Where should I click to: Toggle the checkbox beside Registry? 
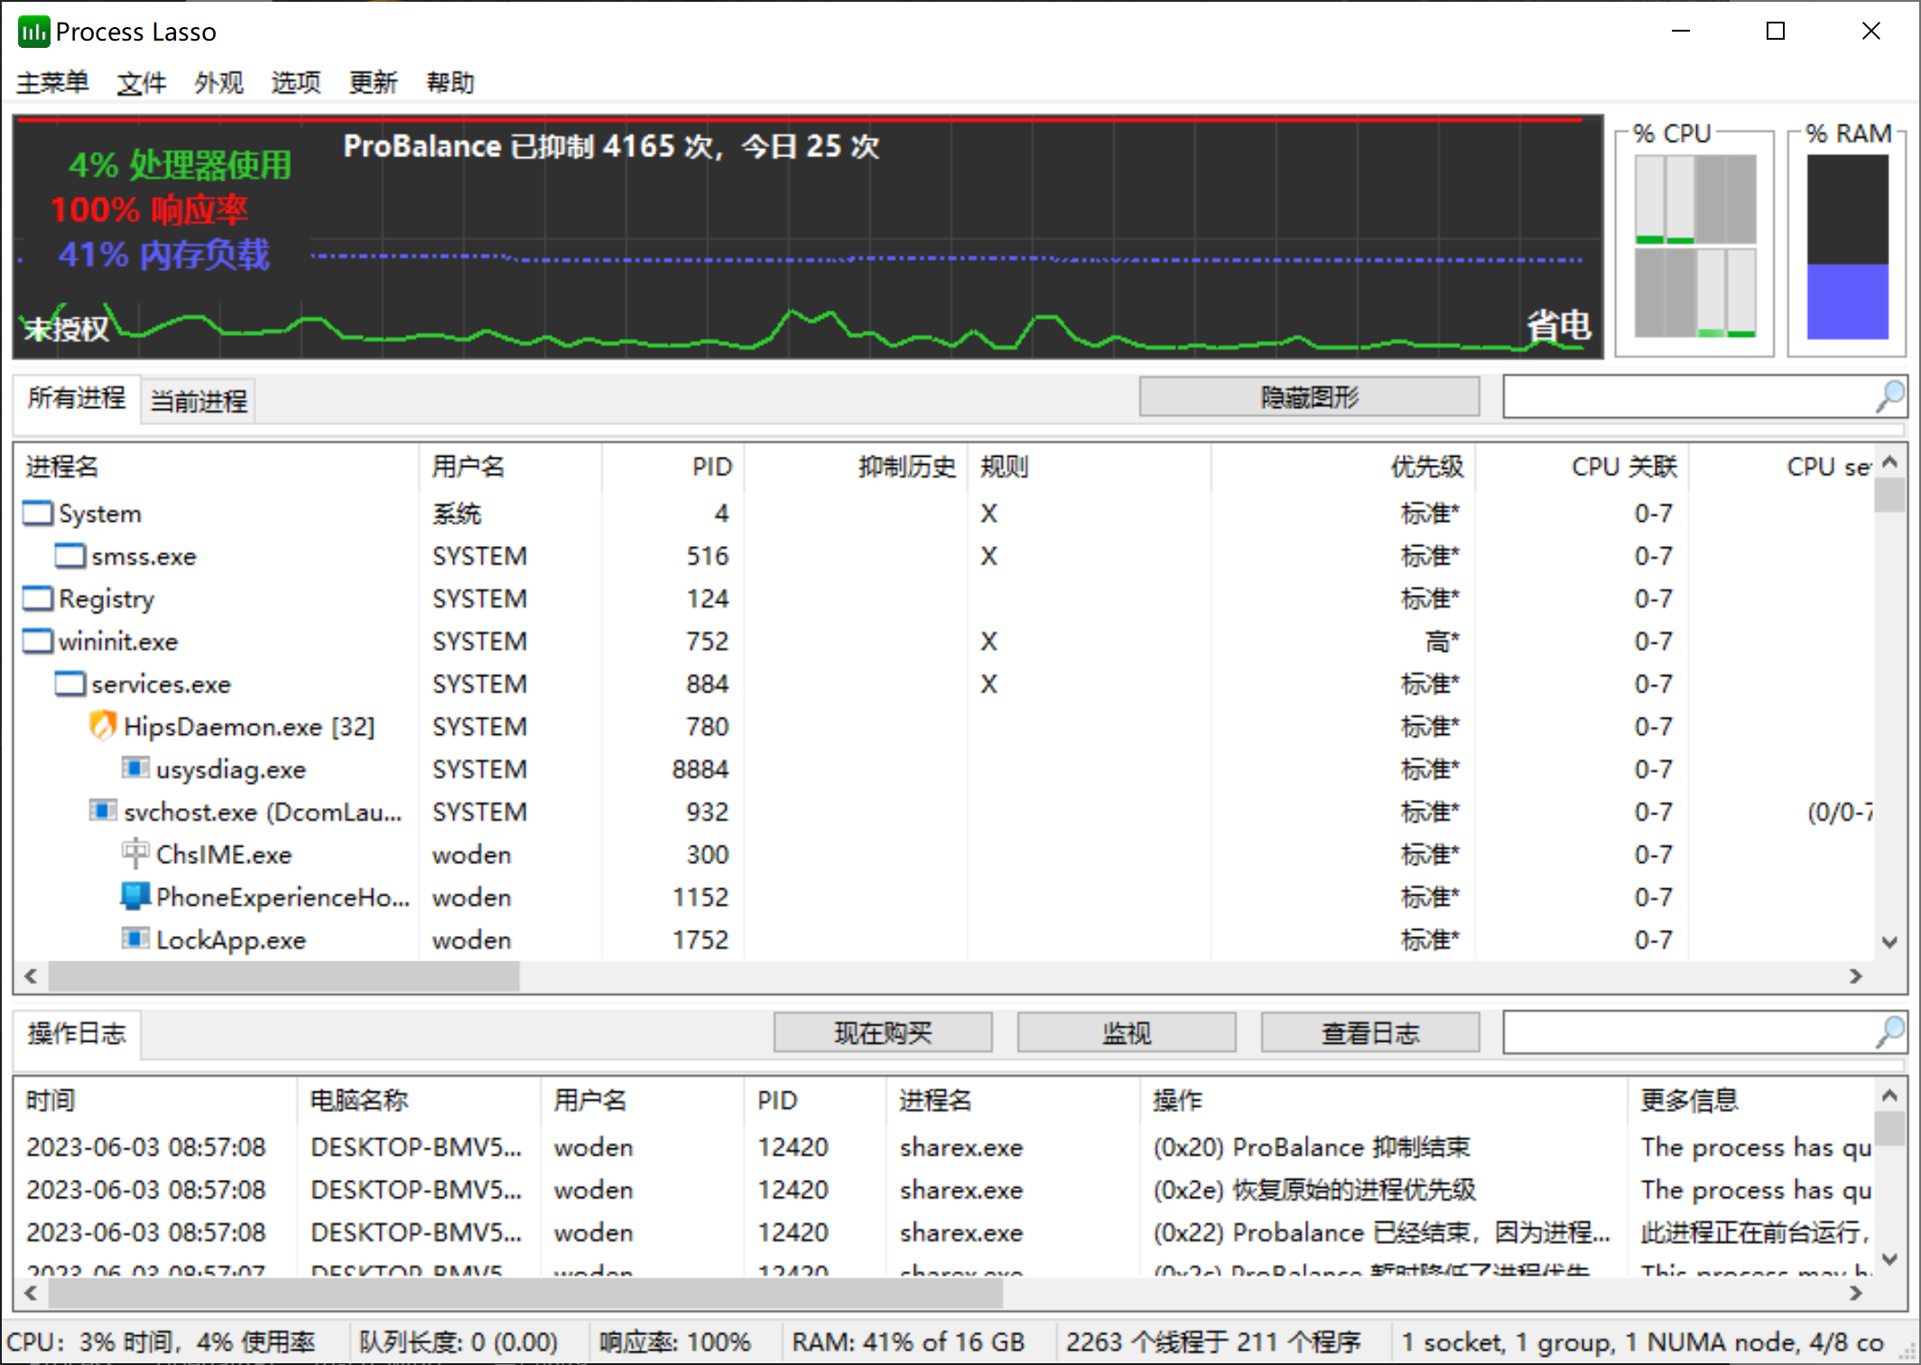coord(38,599)
